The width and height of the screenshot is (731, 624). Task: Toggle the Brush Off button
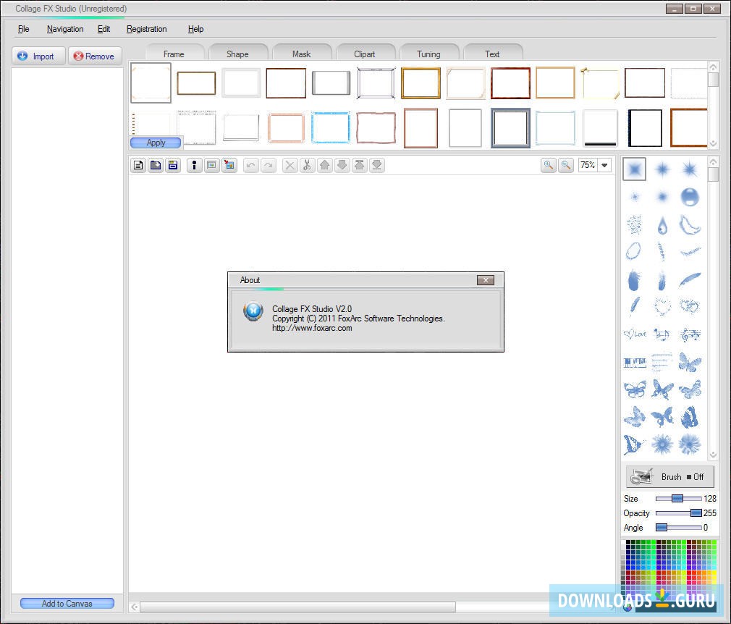pos(670,476)
